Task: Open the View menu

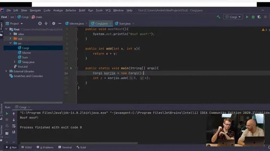Action: (24, 10)
